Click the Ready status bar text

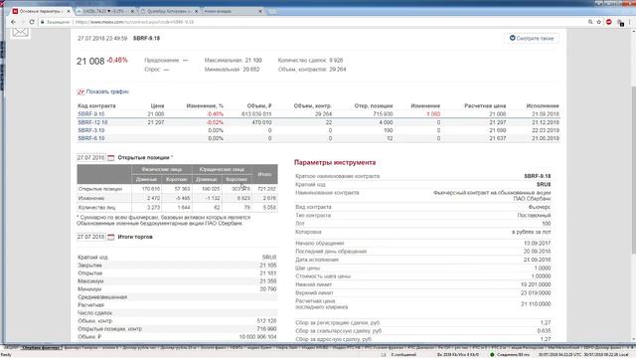6,355
